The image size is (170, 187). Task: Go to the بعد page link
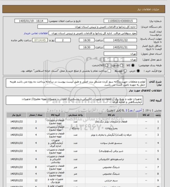coord(131,111)
